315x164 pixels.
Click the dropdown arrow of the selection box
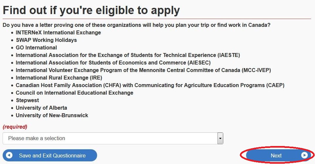220,138
